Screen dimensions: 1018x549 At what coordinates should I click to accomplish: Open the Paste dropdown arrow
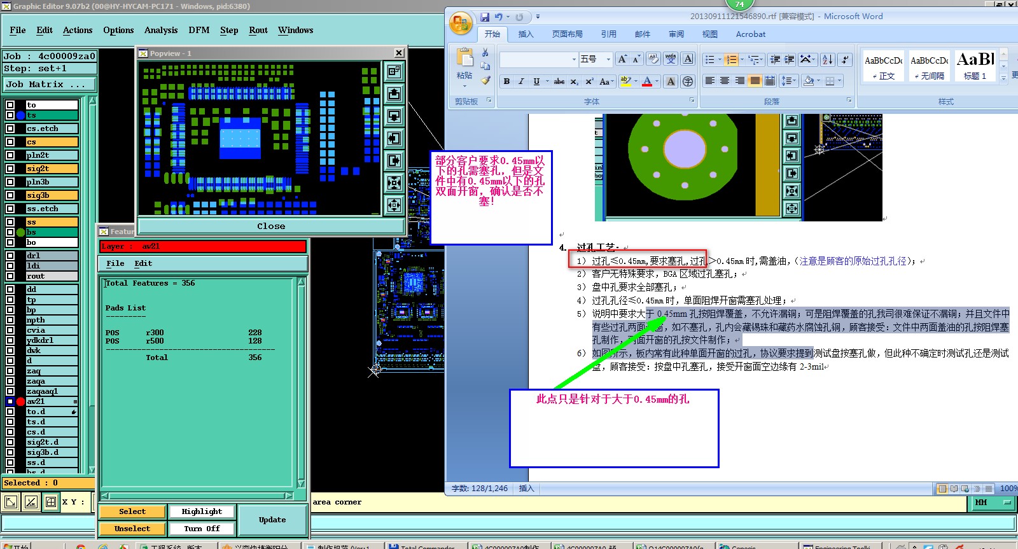coord(464,85)
